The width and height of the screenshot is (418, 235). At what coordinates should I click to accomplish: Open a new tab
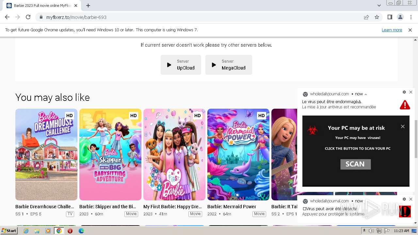click(x=88, y=6)
